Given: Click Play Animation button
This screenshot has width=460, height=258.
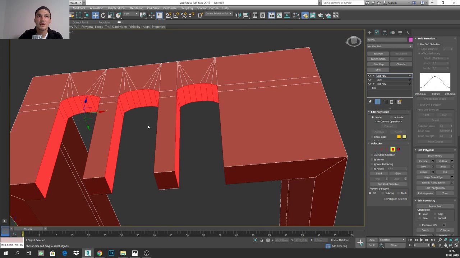Looking at the screenshot, I should (422, 240).
